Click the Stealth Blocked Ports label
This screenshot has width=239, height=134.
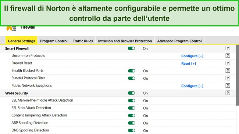click(28, 70)
